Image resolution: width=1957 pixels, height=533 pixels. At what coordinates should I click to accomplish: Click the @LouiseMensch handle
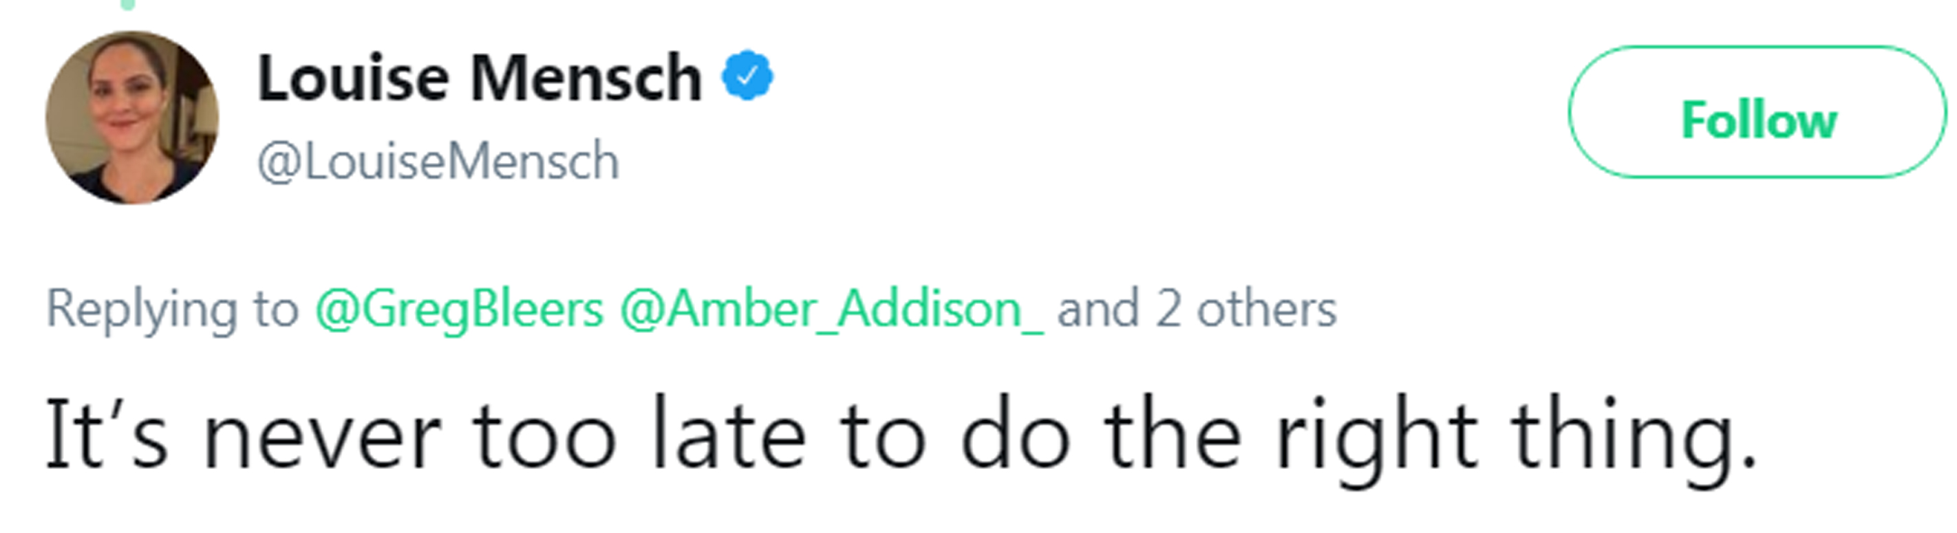pos(438,162)
